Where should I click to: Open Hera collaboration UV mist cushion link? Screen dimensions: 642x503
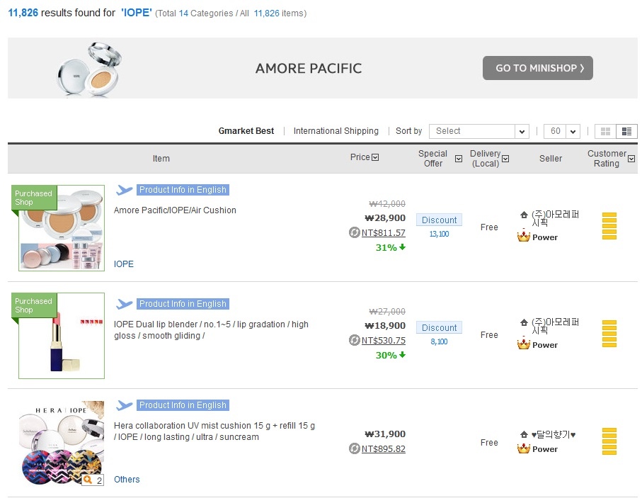(x=214, y=431)
